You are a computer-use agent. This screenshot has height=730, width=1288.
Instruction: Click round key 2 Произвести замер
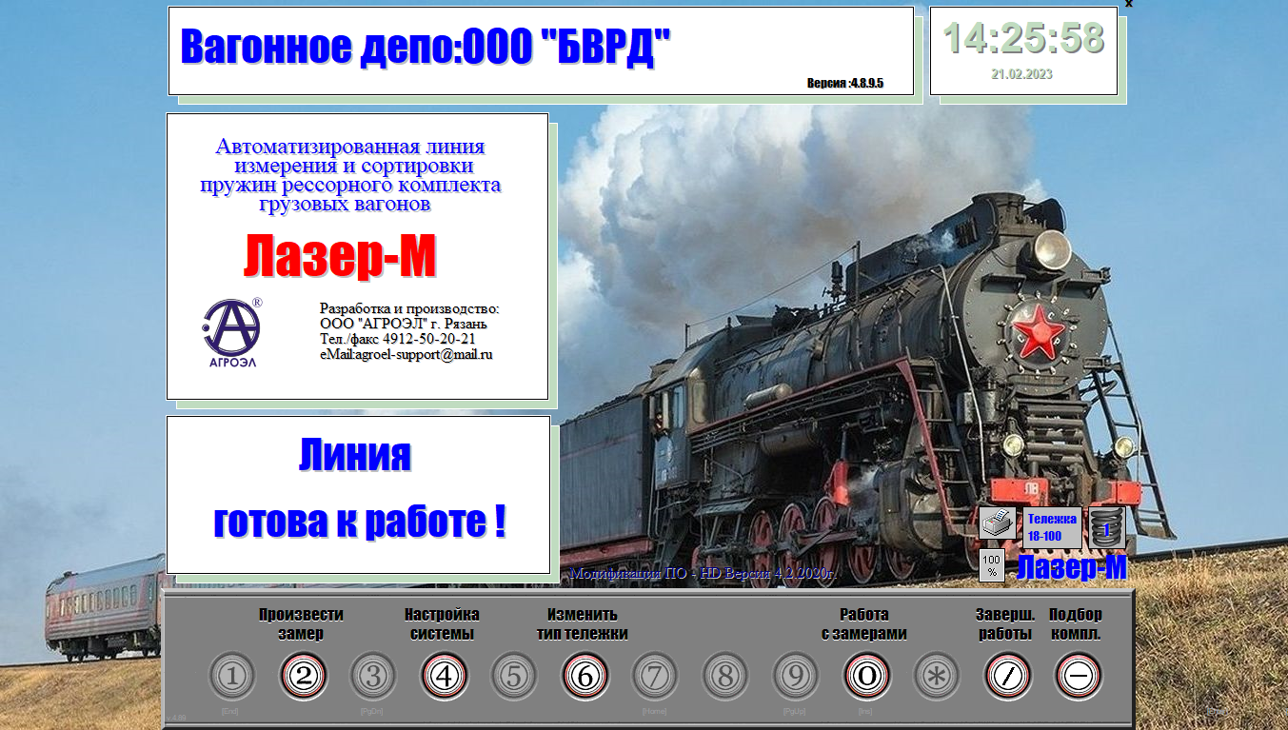tap(303, 677)
